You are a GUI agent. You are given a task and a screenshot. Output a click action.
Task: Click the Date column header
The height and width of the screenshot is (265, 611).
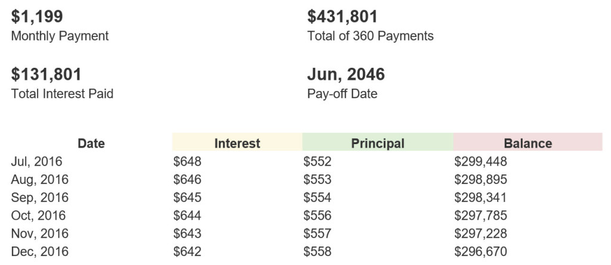(x=91, y=143)
